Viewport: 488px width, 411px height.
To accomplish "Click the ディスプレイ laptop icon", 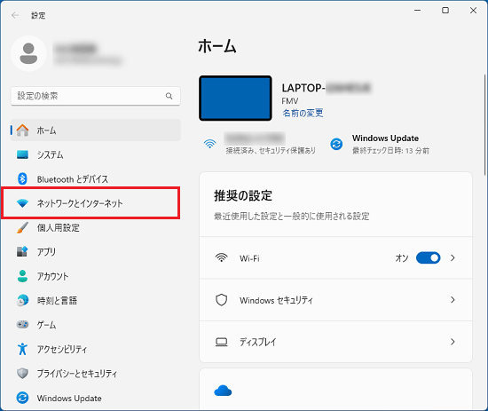I will click(x=221, y=342).
